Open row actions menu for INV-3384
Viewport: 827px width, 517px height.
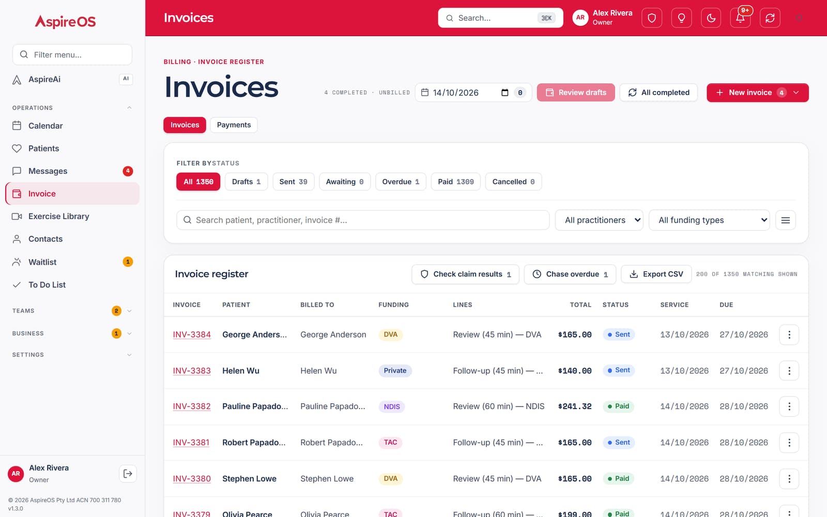pyautogui.click(x=789, y=334)
